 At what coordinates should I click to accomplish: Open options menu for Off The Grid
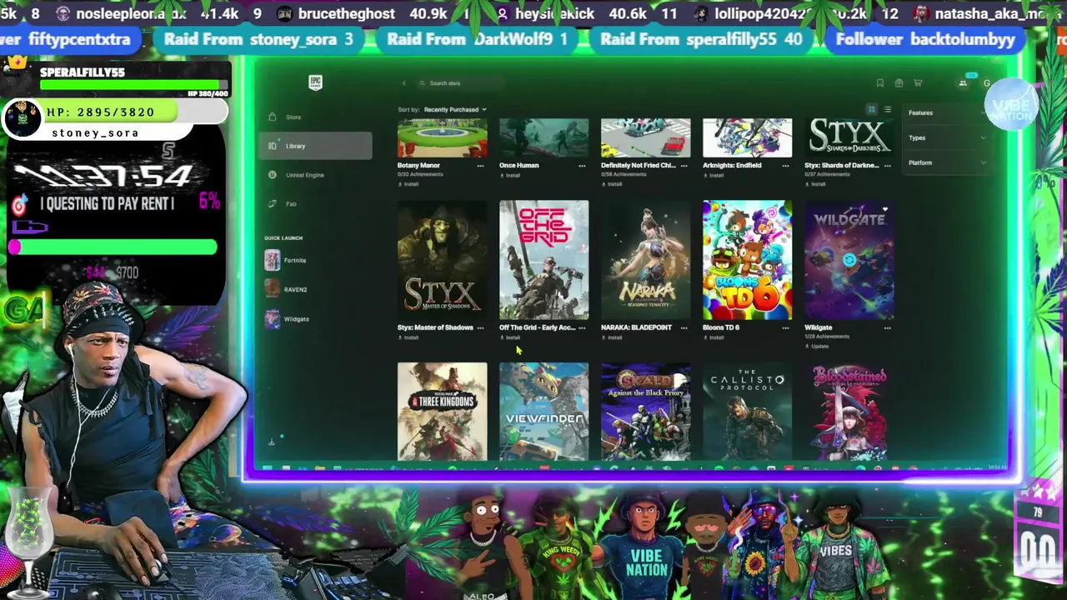[x=582, y=328]
